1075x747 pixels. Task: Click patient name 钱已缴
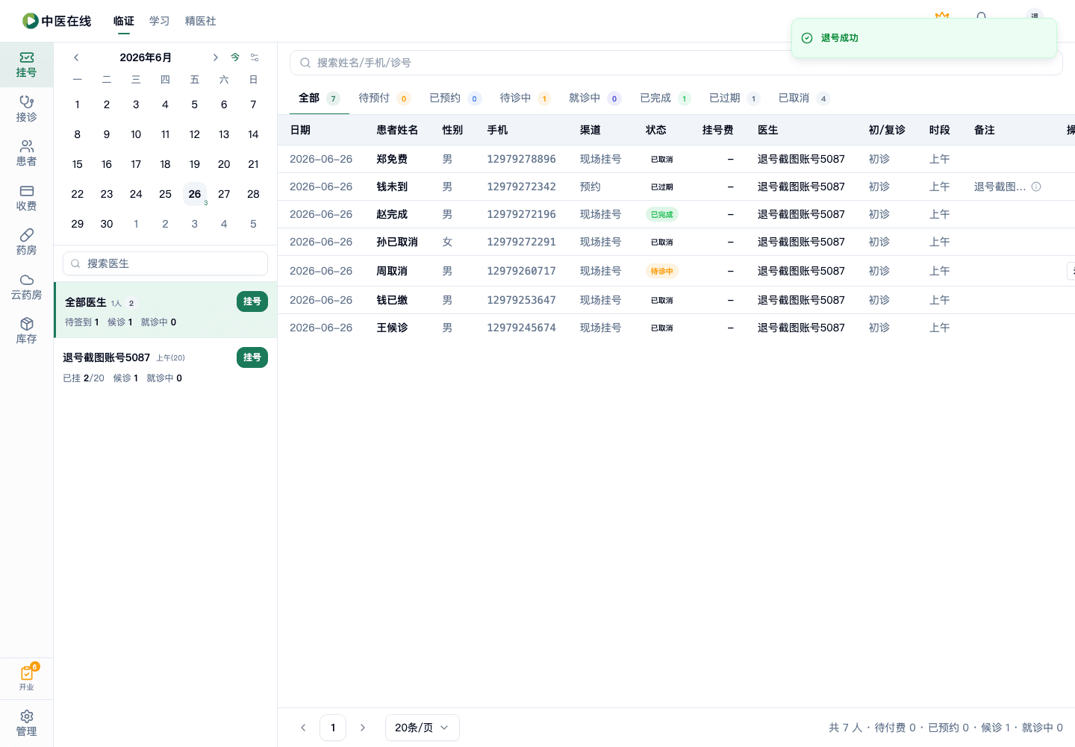392,300
